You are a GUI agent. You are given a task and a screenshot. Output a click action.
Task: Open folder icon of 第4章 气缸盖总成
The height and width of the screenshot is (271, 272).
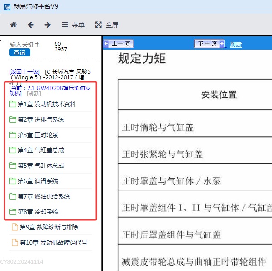click(x=13, y=150)
